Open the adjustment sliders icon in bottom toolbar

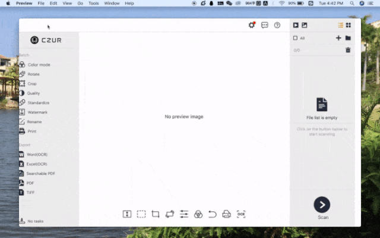tap(184, 214)
